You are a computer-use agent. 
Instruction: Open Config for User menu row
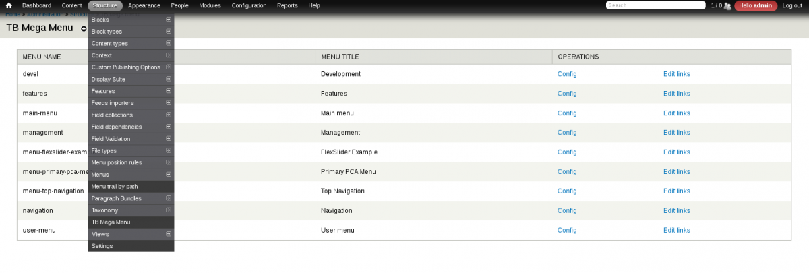point(567,231)
